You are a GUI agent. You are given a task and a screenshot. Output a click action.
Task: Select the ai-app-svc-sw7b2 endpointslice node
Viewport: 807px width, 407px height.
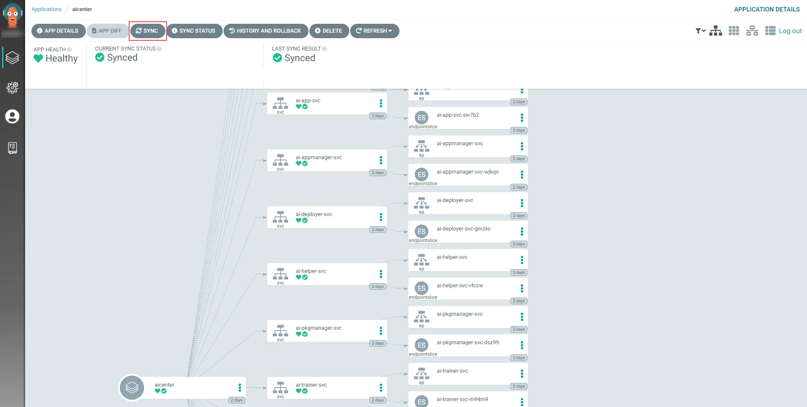point(468,118)
